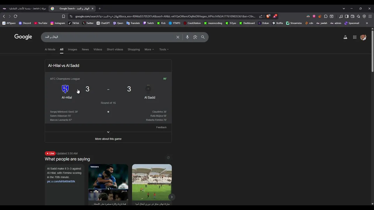The width and height of the screenshot is (374, 210).
Task: Select the Shopping search tab
Action: pyautogui.click(x=134, y=49)
